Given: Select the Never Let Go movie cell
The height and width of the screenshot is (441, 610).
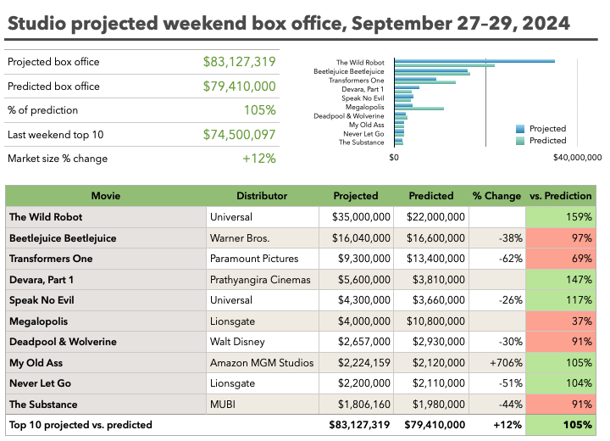Looking at the screenshot, I should click(106, 383).
